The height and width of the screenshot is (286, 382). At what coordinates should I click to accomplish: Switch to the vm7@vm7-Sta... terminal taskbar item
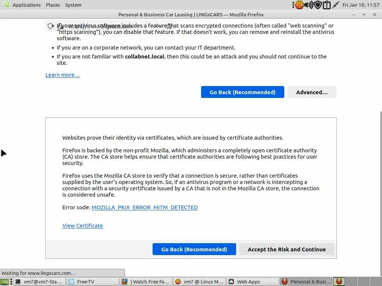tap(39, 282)
